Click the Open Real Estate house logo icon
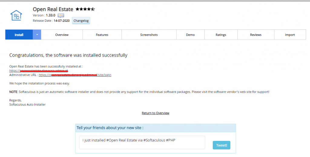This screenshot has height=157, width=310. click(x=16, y=15)
